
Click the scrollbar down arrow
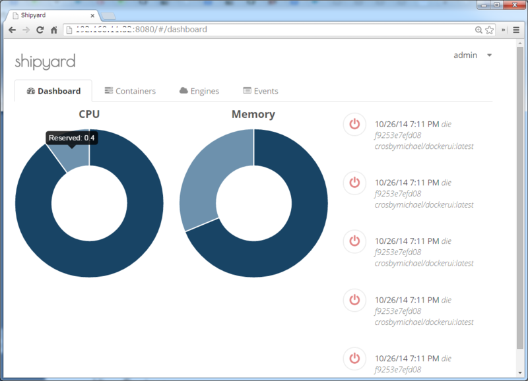(520, 372)
